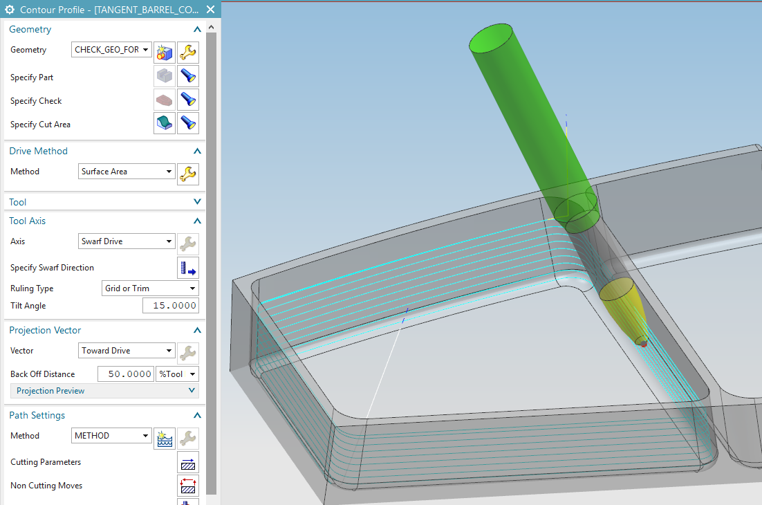
Task: Select the Specify Check body icon
Action: (x=164, y=100)
